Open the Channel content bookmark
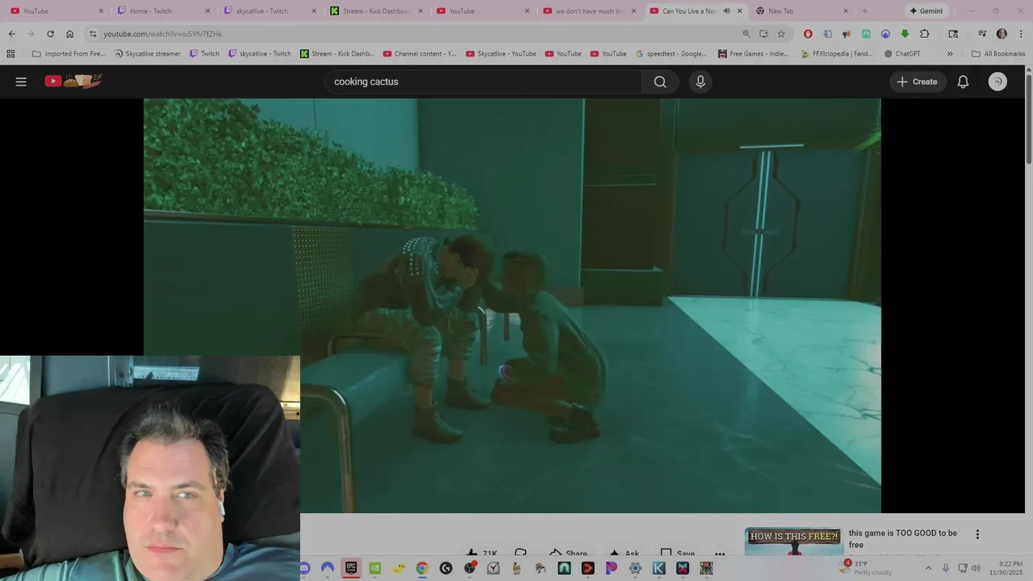Screen dimensions: 1033x581 coord(419,54)
